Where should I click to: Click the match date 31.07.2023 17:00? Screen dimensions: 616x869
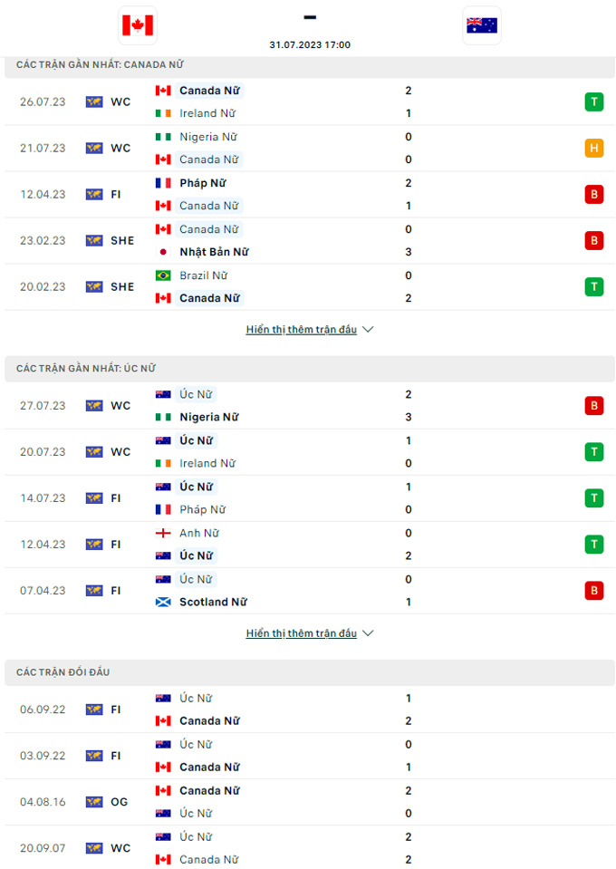309,43
